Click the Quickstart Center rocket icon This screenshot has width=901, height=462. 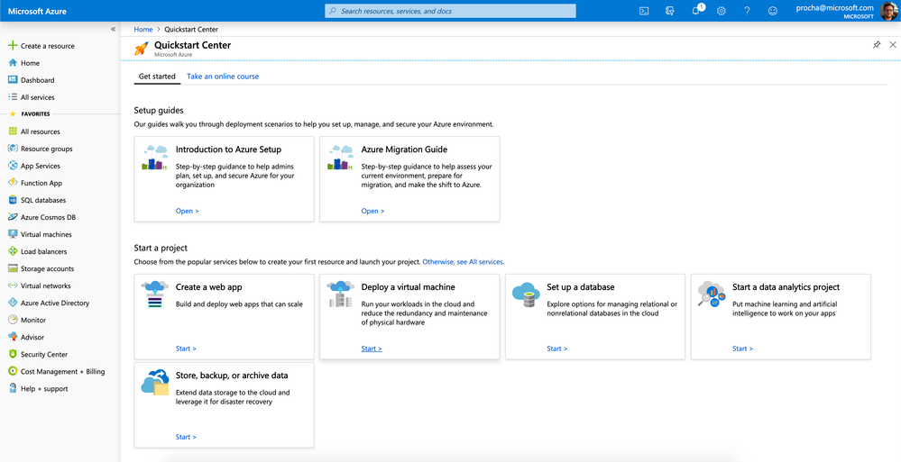pyautogui.click(x=142, y=49)
